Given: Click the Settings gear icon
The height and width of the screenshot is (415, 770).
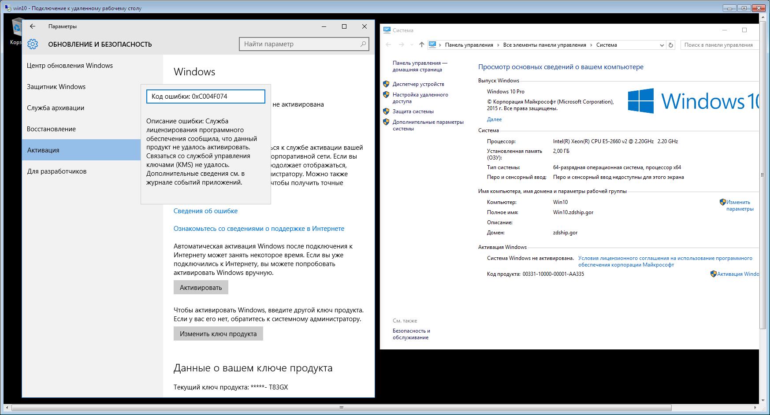Looking at the screenshot, I should (33, 44).
